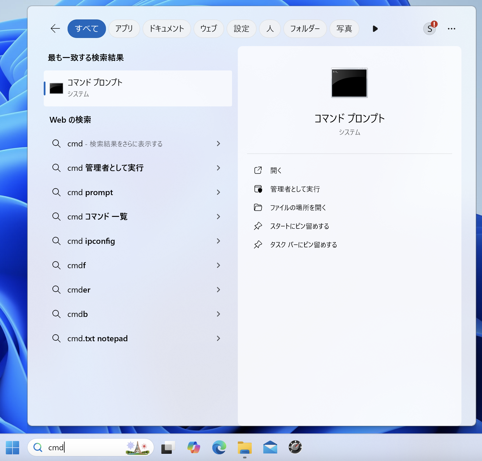The width and height of the screenshot is (482, 461).
Task: Click the account profile icon with alert badge
Action: pyautogui.click(x=430, y=28)
